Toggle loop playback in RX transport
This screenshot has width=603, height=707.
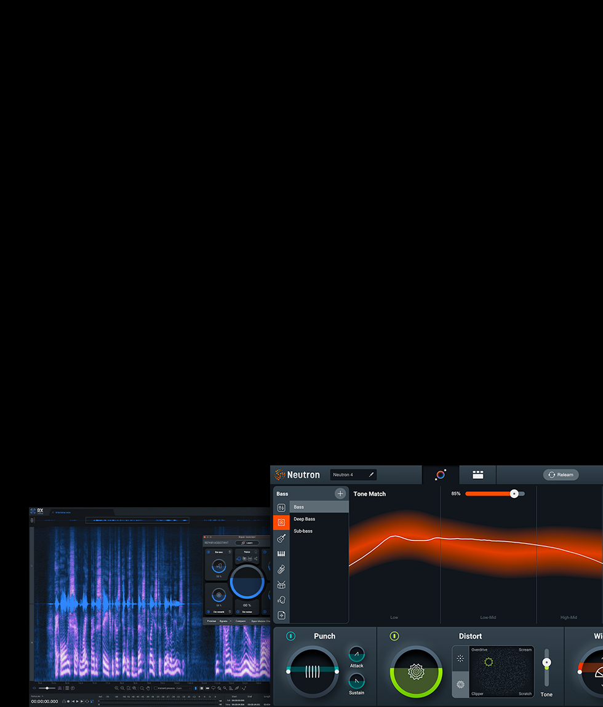point(87,701)
